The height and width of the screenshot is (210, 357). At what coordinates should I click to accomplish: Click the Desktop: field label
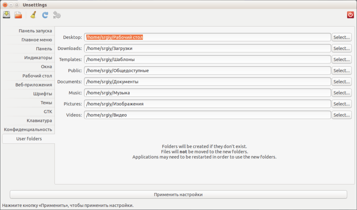click(x=73, y=37)
